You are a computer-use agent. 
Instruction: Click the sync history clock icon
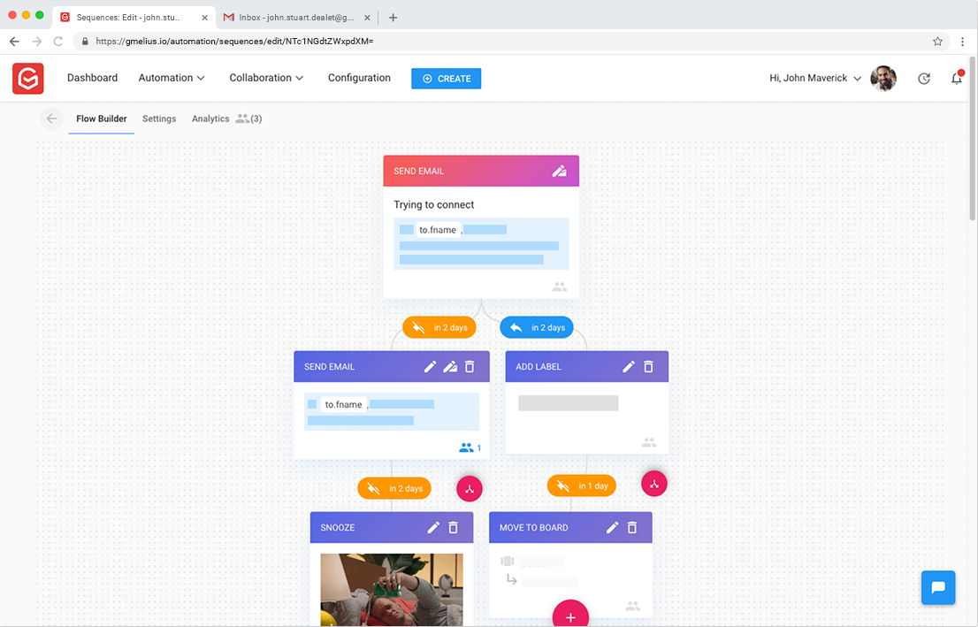tap(924, 78)
